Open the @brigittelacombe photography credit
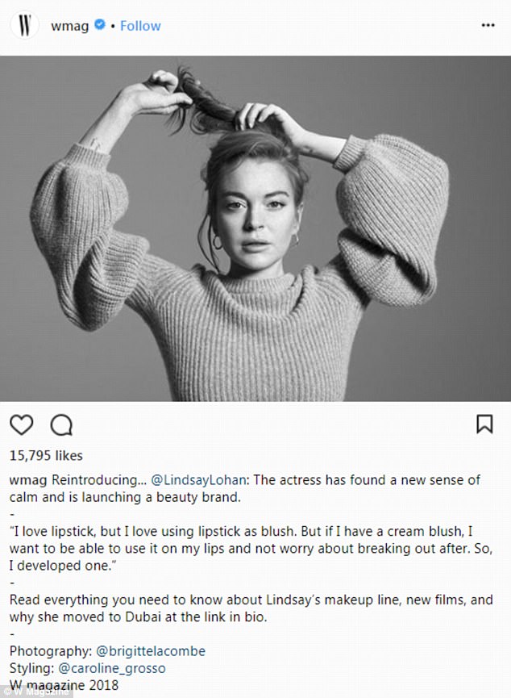This screenshot has height=698, width=511. tap(151, 651)
